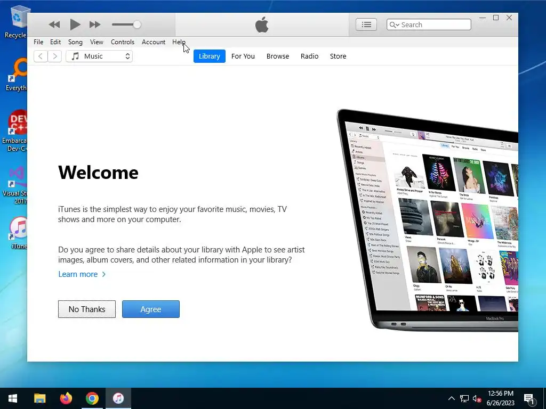This screenshot has height=409, width=546.
Task: Open the Song menu
Action: pyautogui.click(x=75, y=42)
